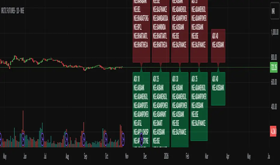
Task: Click NSE:AXISBANK in the green ADX 40 box
Action: (218, 88)
